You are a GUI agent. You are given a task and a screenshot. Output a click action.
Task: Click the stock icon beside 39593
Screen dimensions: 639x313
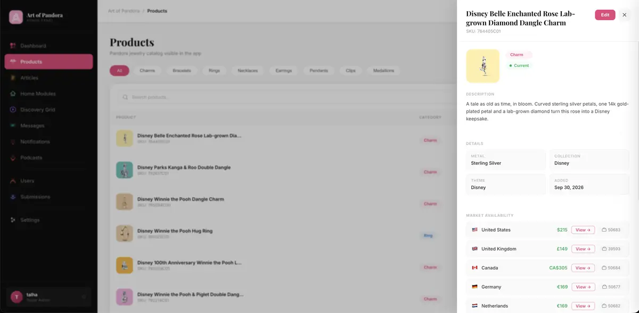[x=604, y=249]
